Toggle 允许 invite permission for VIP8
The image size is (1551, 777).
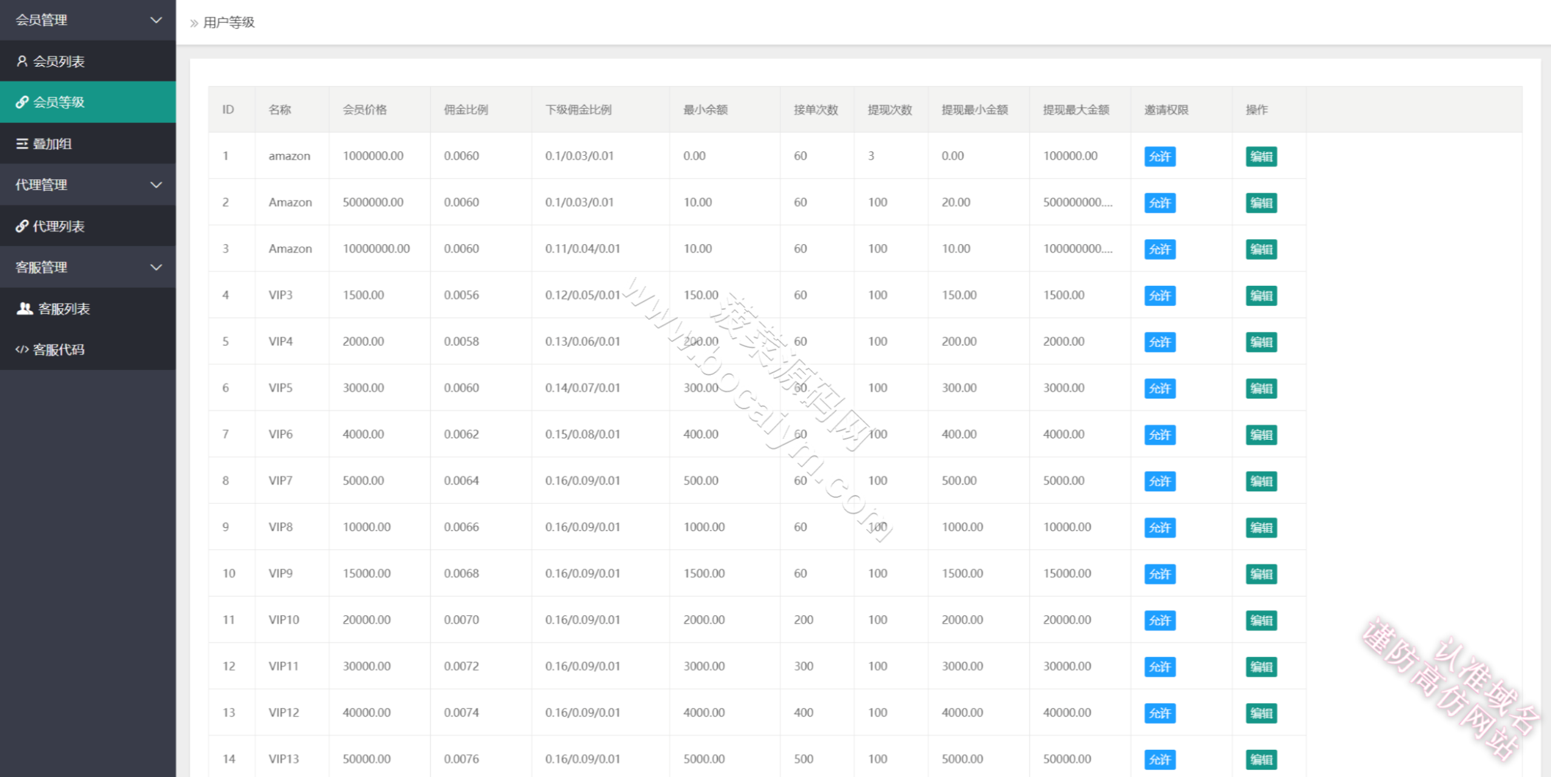click(1160, 527)
